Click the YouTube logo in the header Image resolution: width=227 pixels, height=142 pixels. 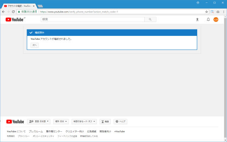pos(15,20)
